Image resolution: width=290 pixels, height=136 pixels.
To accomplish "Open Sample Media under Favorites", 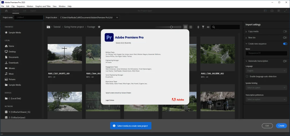I will pyautogui.click(x=13, y=33).
